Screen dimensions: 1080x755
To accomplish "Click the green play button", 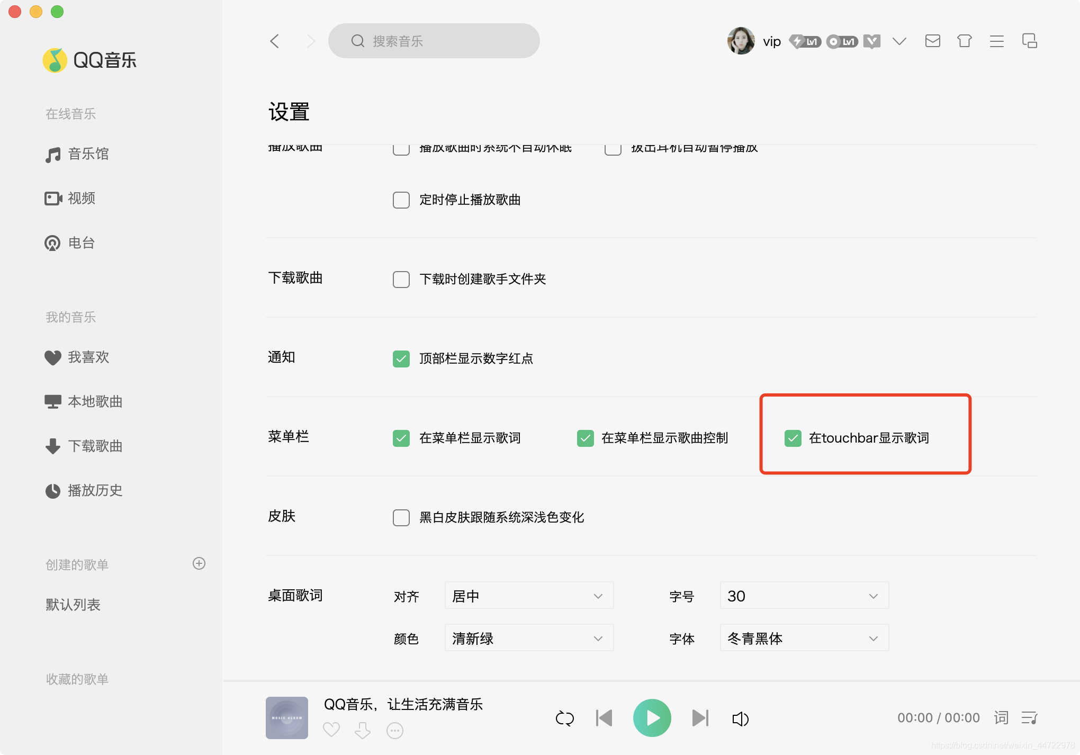I will coord(652,718).
